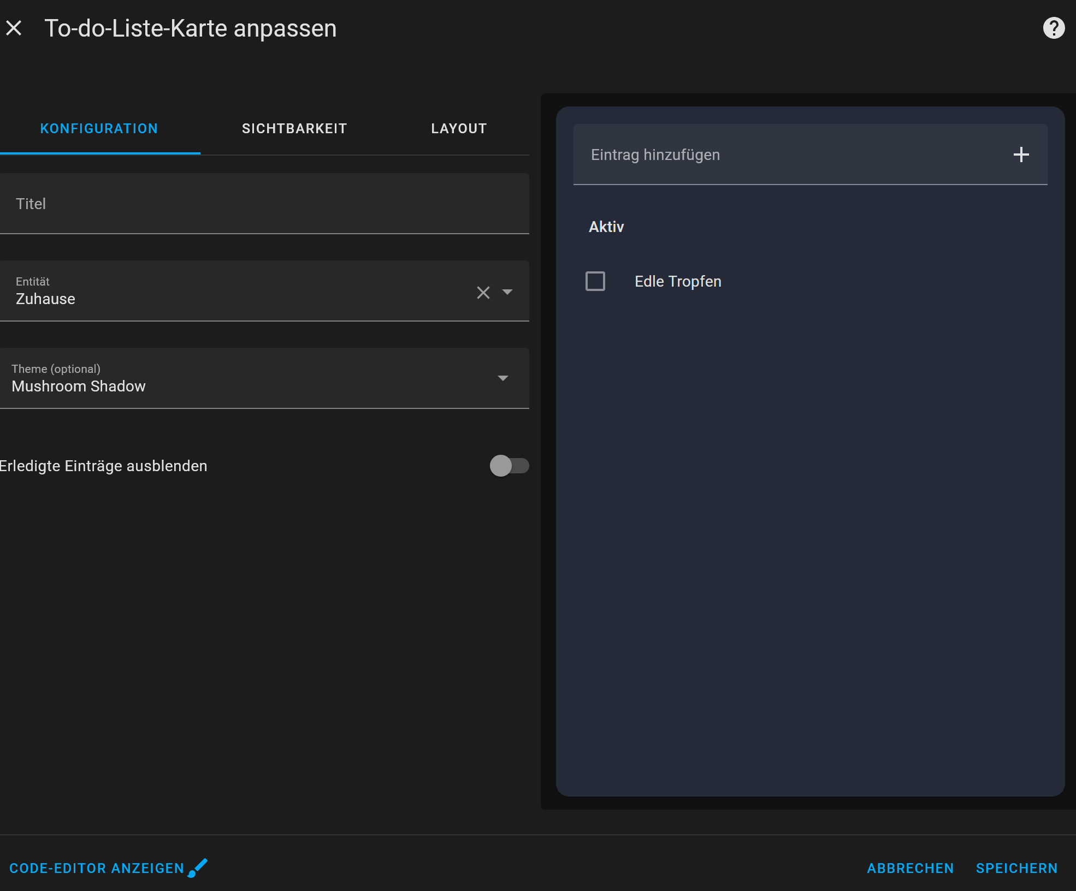Click the Speichern button

(1016, 868)
